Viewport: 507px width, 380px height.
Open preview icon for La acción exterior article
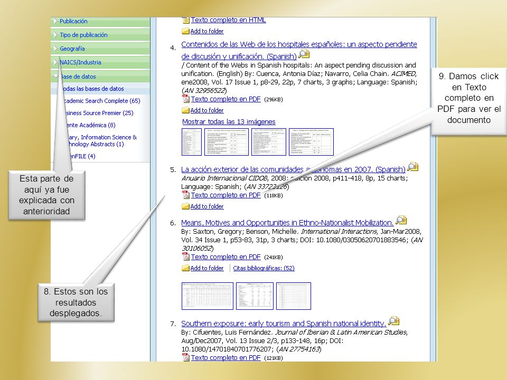(x=412, y=167)
